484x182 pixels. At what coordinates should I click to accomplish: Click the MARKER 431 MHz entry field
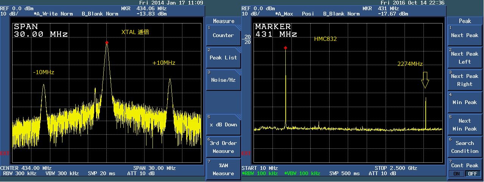pyautogui.click(x=276, y=31)
